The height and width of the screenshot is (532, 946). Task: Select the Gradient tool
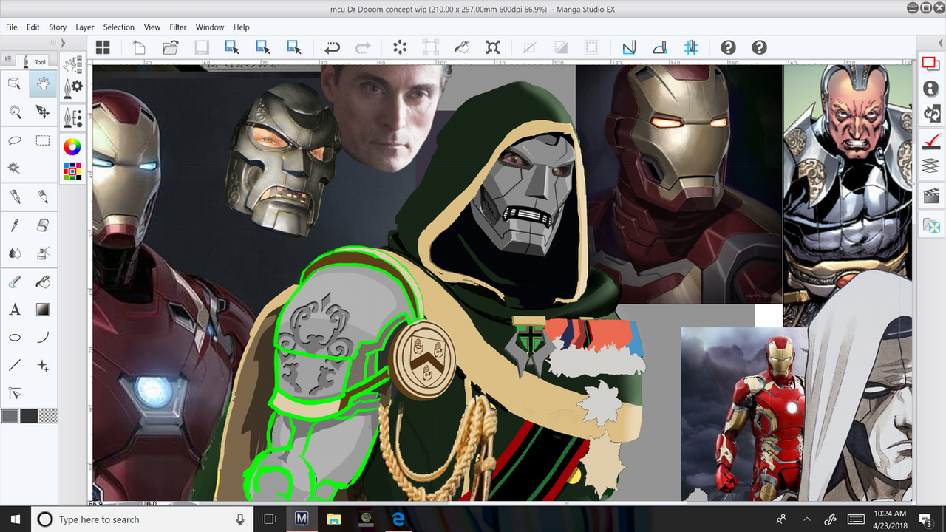(x=43, y=310)
